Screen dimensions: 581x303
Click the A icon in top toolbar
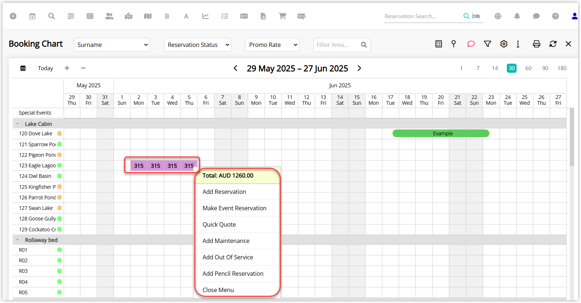[x=186, y=16]
